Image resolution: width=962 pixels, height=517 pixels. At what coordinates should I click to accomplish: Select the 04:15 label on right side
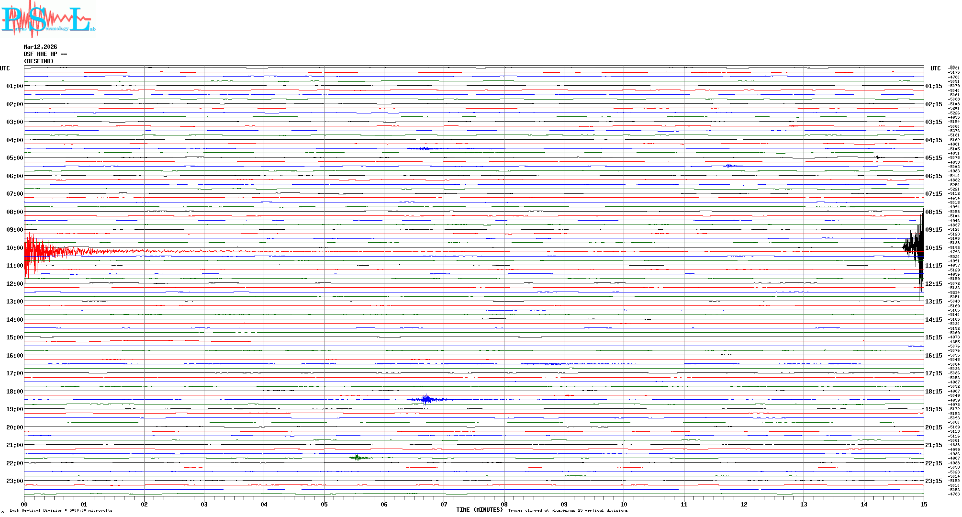pos(933,140)
